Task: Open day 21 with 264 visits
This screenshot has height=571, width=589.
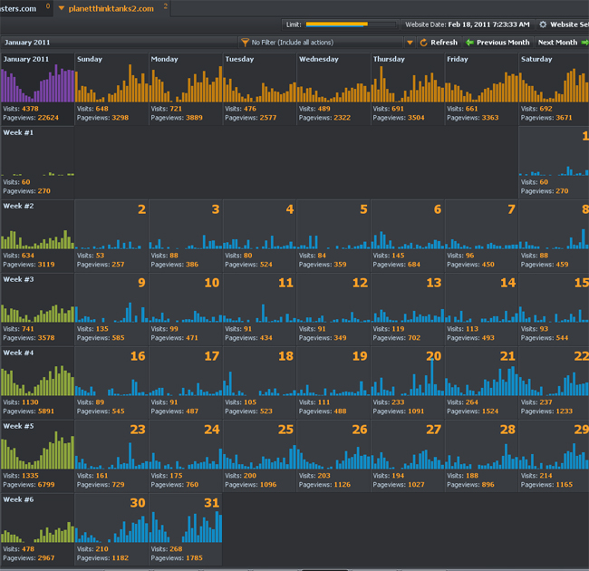Action: 481,382
